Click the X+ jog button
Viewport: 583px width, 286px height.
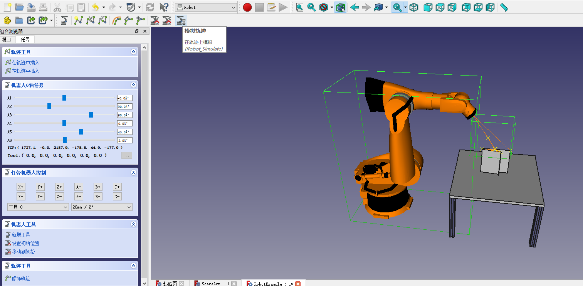pos(21,187)
